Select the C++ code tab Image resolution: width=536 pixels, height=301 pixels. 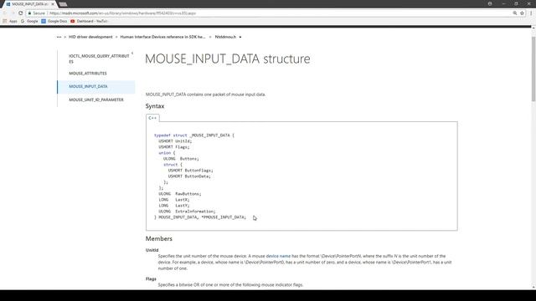pos(152,118)
